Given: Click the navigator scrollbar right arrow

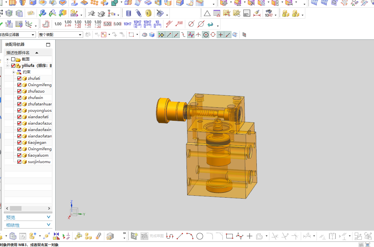Looking at the screenshot, I should pos(49,209).
